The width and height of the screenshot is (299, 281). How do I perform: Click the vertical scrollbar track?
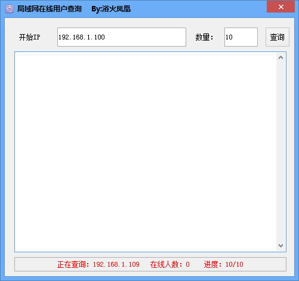click(280, 152)
